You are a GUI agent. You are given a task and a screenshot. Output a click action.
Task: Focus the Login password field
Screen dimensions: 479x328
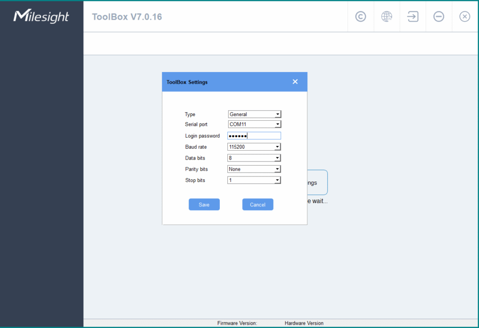coord(254,136)
